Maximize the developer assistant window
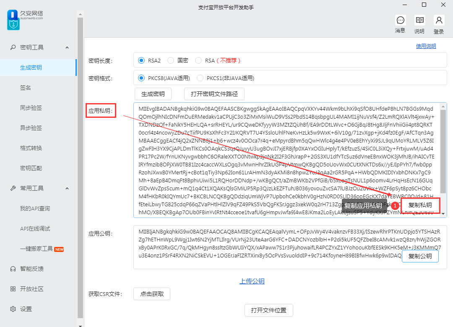This screenshot has width=453, height=327. click(424, 5)
